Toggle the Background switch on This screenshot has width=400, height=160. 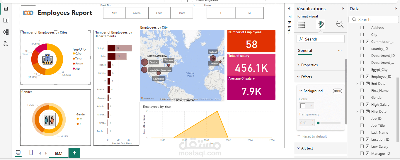pyautogui.click(x=338, y=91)
